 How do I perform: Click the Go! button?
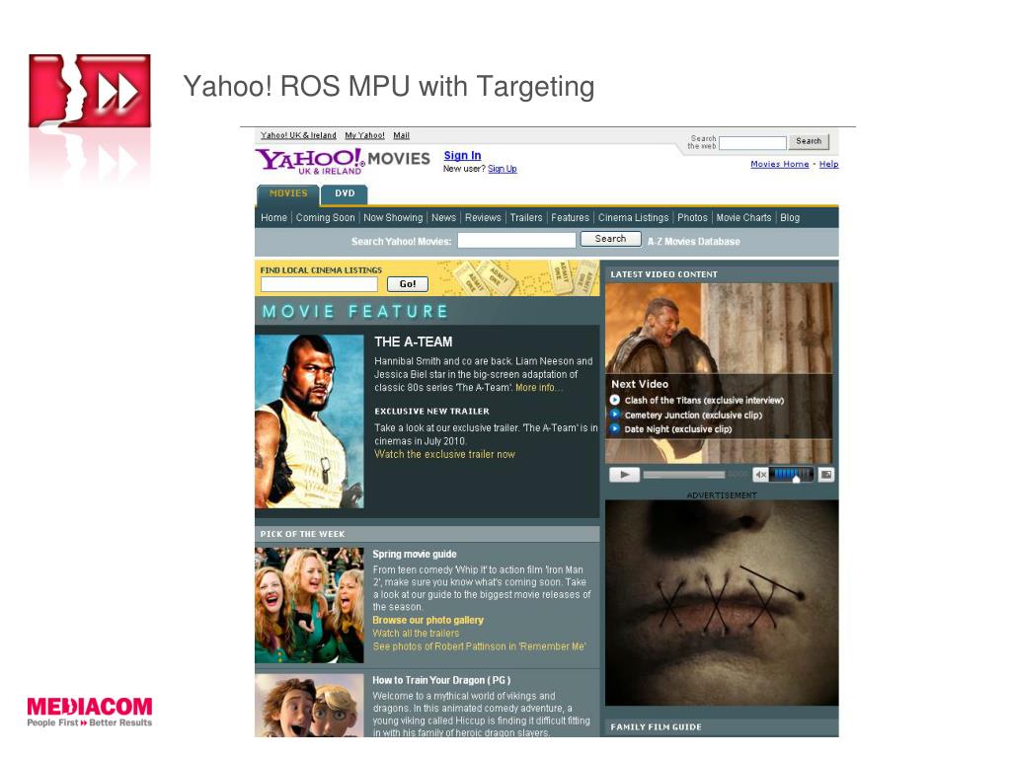point(408,284)
